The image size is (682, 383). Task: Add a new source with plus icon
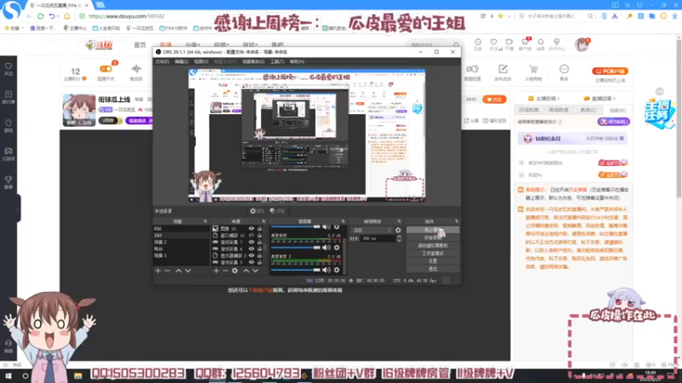(x=217, y=271)
